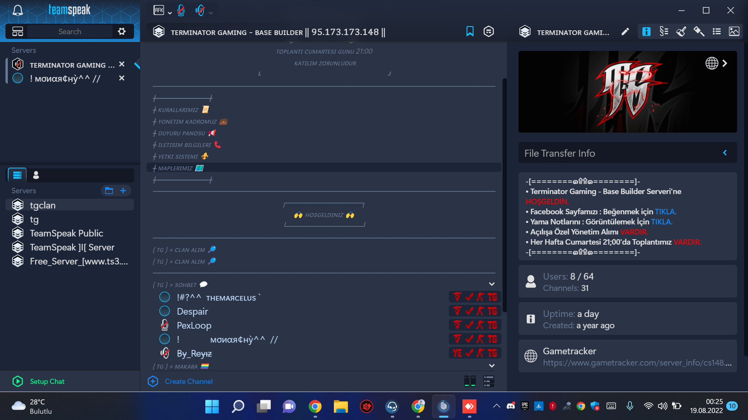Open the image banner icon in right toolbar
Viewport: 748px width, 420px height.
tap(734, 31)
